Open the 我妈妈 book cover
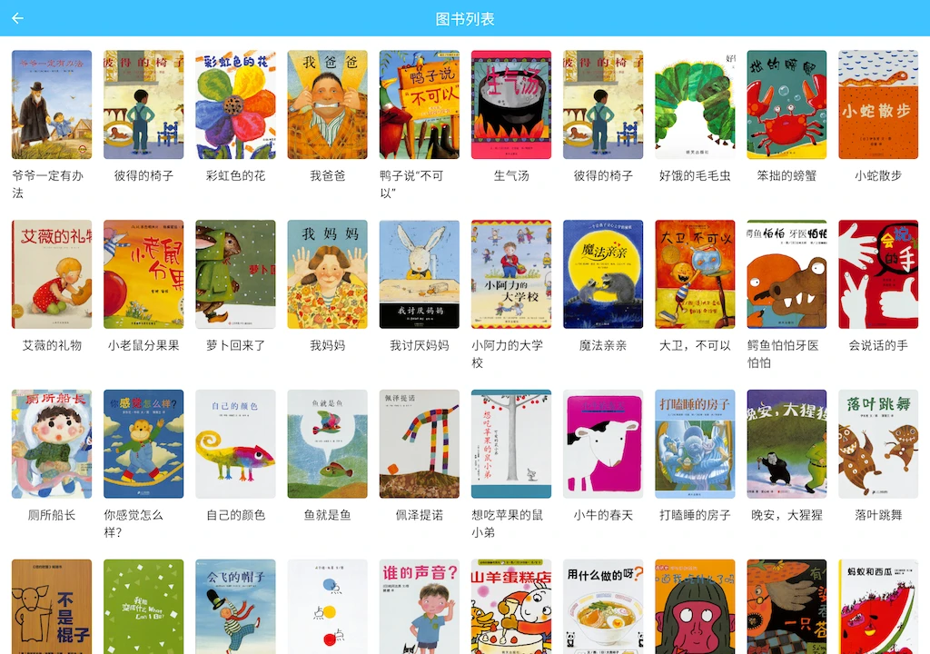930x654 pixels. pos(327,274)
